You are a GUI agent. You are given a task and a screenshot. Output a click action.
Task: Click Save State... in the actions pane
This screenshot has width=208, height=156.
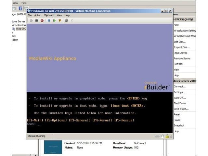(181, 109)
